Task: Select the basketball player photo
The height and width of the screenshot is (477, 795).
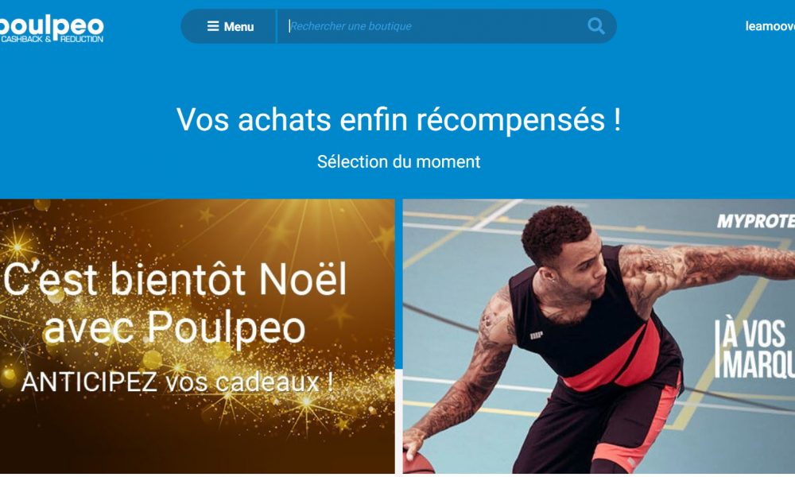Action: click(x=599, y=336)
